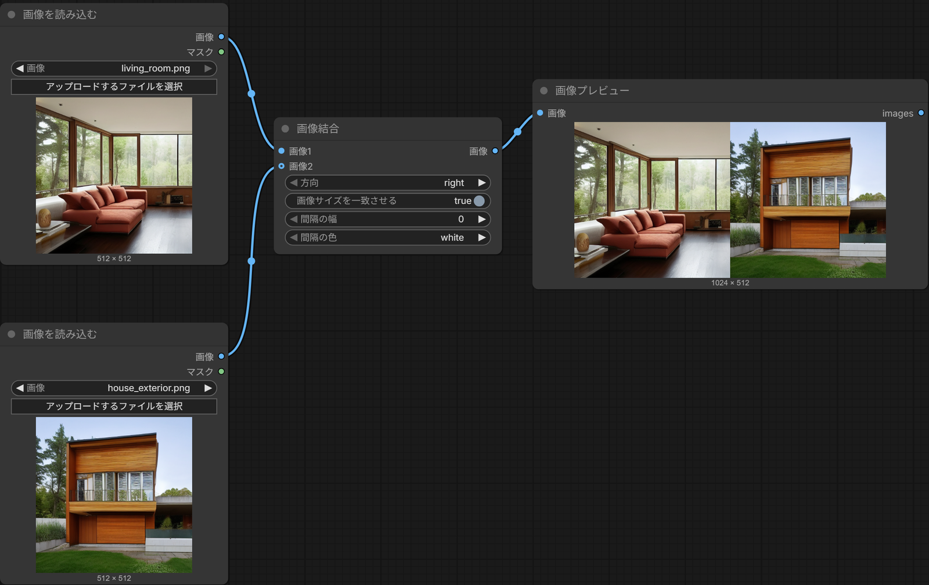
Task: Increase 間隔の幅 with the right arrow
Action: pos(481,220)
